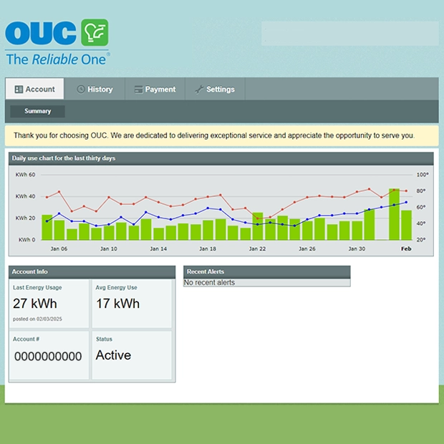Click the Account Info panel header

click(92, 272)
